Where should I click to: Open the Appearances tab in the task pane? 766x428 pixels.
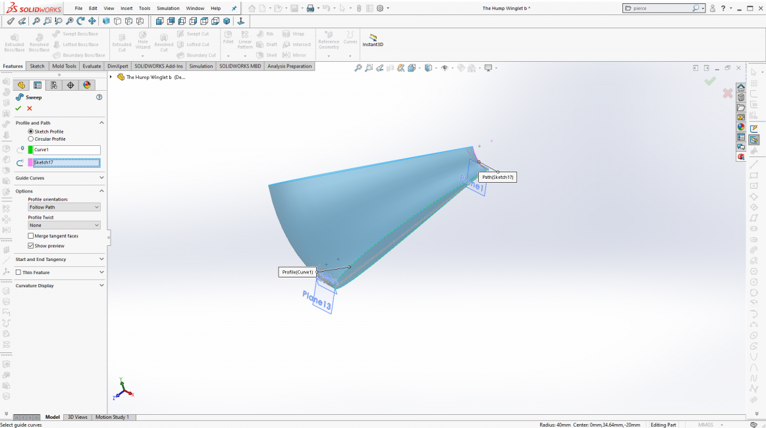click(741, 127)
